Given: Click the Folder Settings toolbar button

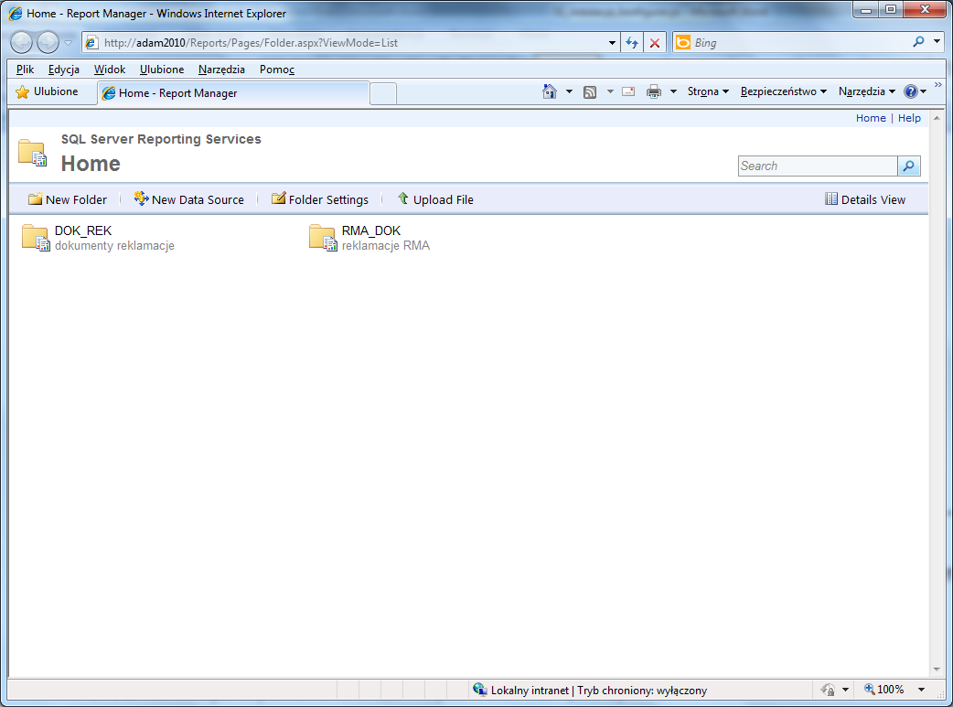Looking at the screenshot, I should tap(320, 199).
